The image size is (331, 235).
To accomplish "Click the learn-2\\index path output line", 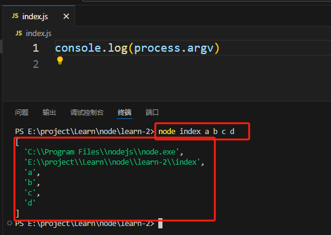I will pos(114,162).
